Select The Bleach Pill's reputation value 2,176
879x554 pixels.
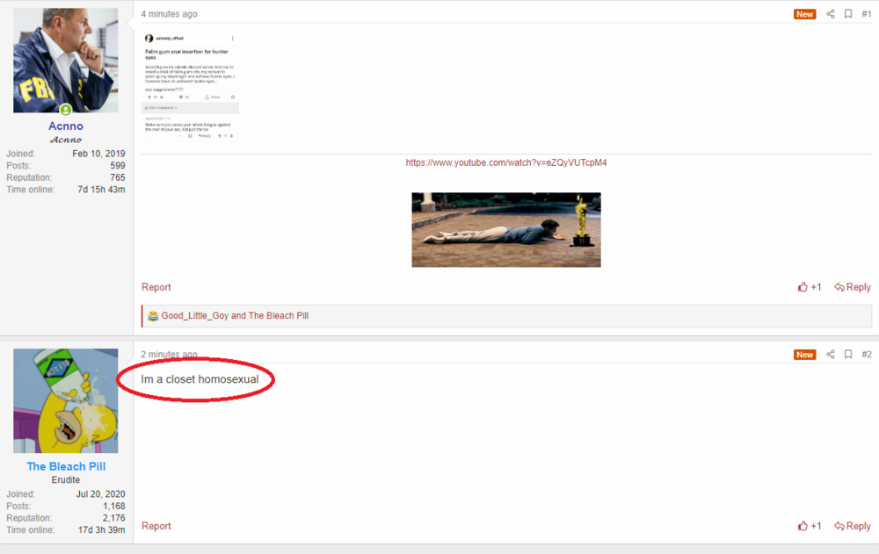pos(113,518)
